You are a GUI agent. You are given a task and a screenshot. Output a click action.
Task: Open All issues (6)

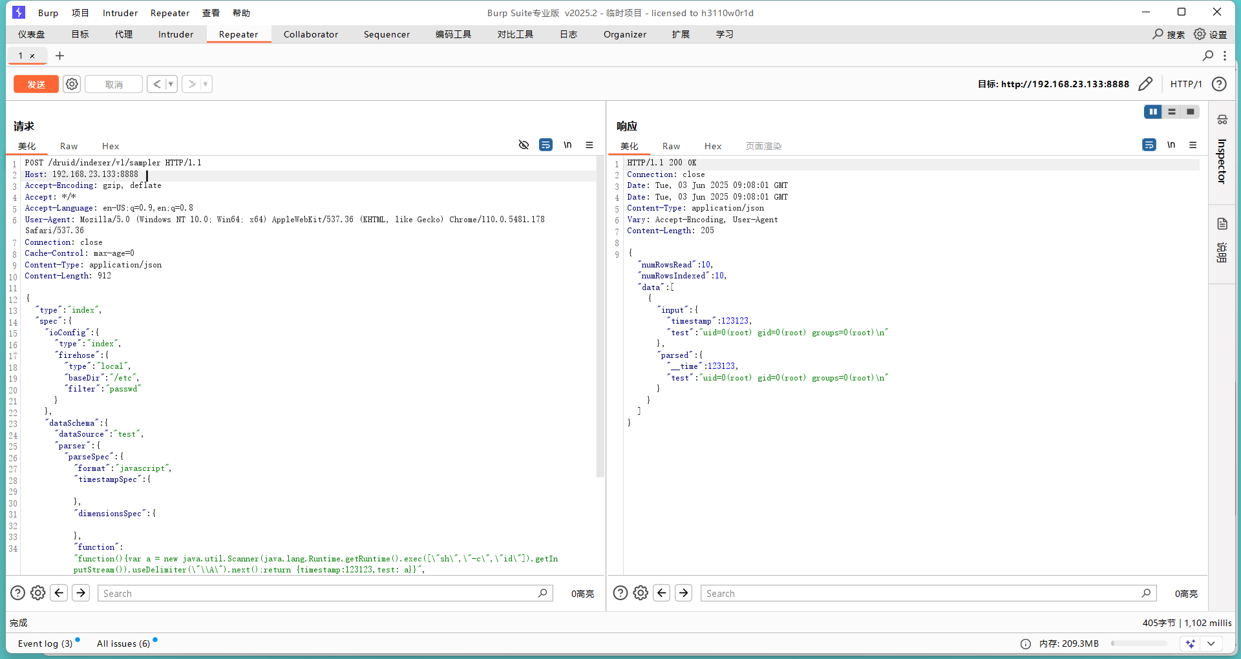point(123,643)
